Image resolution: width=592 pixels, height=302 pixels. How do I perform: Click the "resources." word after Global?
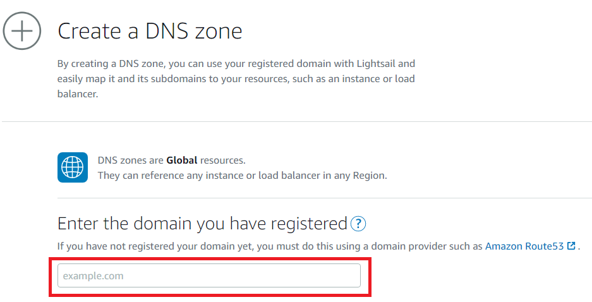pos(222,160)
